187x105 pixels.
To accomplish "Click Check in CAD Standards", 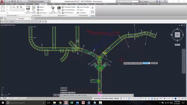I will tap(80, 10).
